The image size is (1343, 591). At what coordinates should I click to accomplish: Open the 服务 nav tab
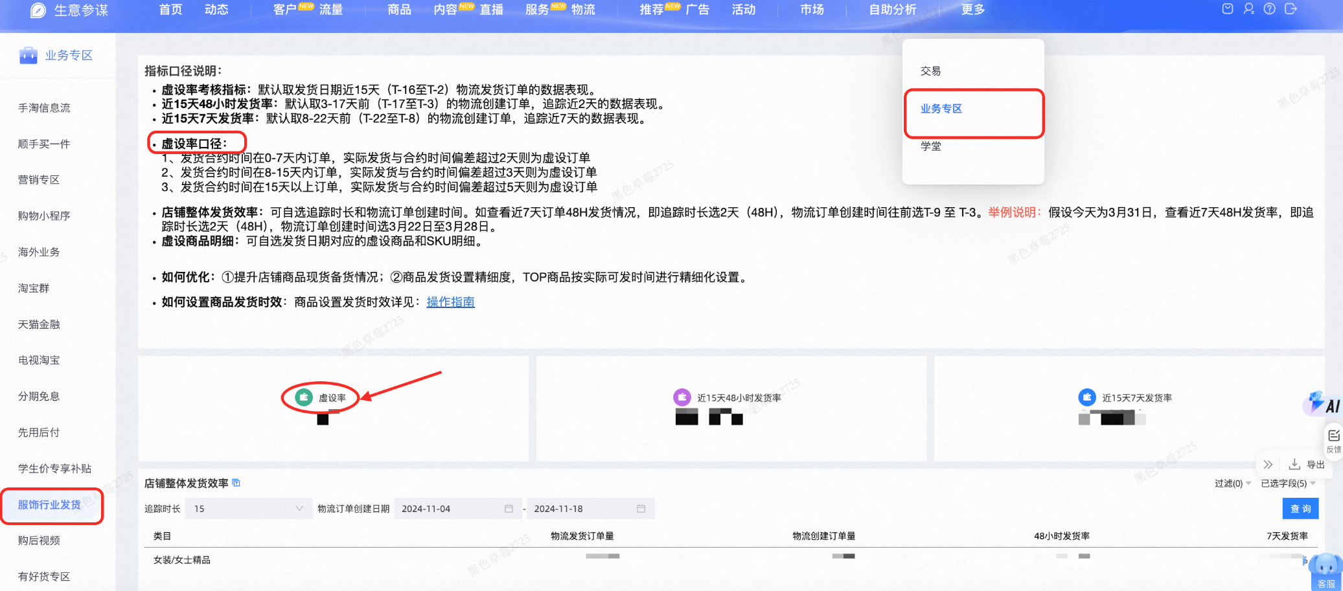pos(537,10)
